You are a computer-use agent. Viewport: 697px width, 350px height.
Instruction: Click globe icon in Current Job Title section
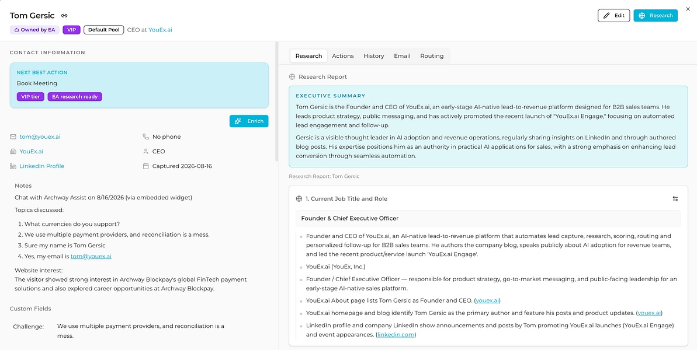(x=299, y=199)
